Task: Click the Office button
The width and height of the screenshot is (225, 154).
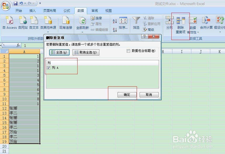Action: [5, 5]
